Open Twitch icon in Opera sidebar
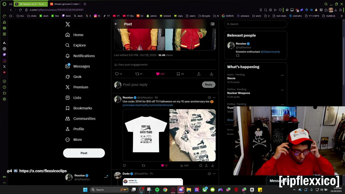This screenshot has width=345, height=194. (4, 55)
